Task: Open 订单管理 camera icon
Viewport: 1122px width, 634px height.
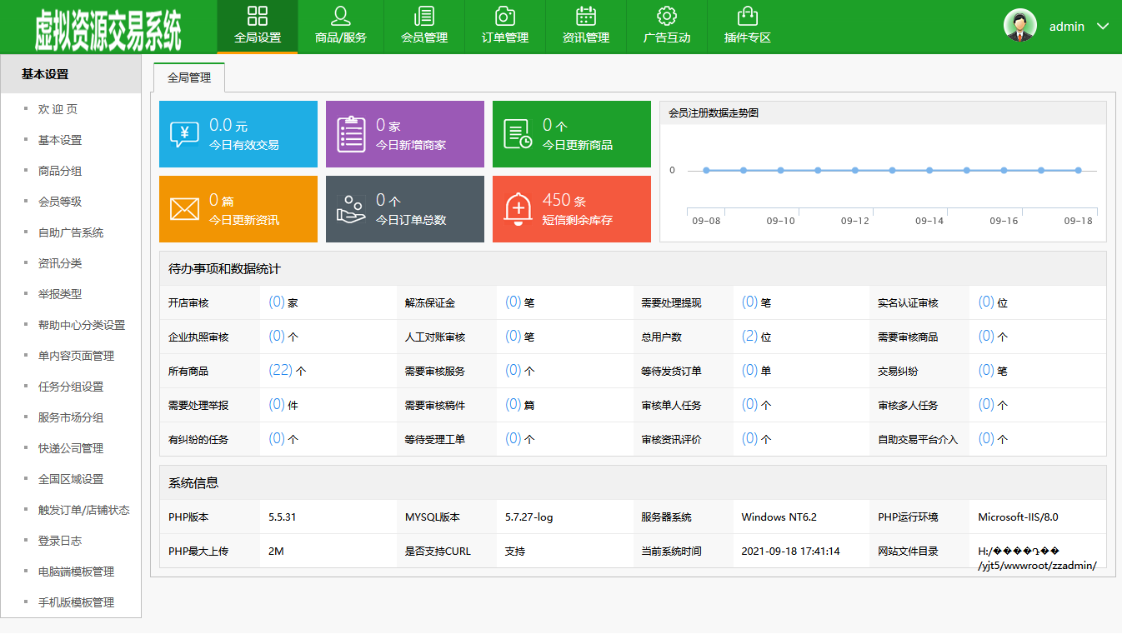Action: tap(504, 16)
